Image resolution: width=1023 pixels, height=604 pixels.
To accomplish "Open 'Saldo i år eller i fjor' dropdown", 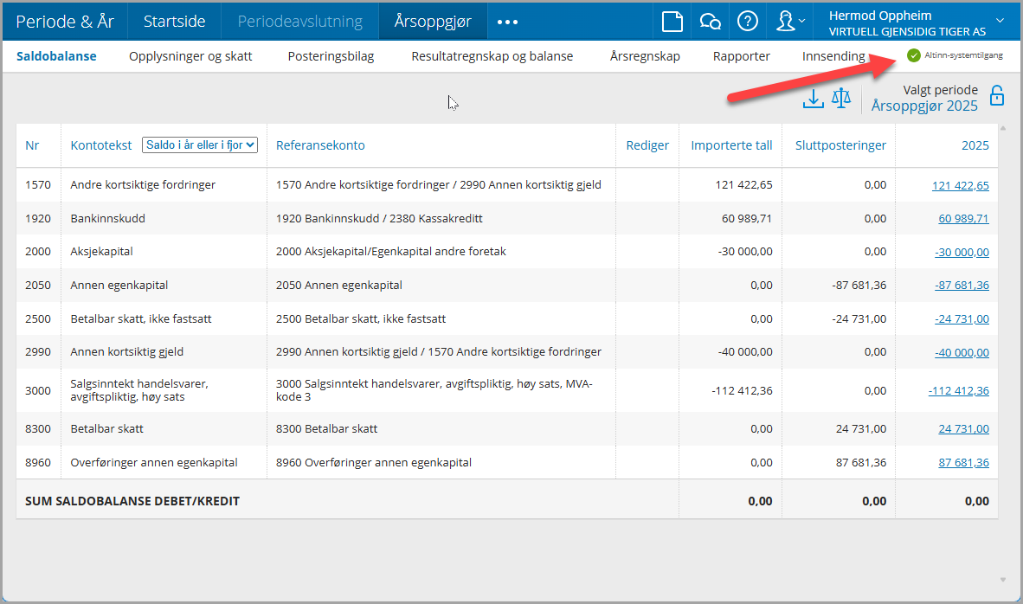I will 200,145.
